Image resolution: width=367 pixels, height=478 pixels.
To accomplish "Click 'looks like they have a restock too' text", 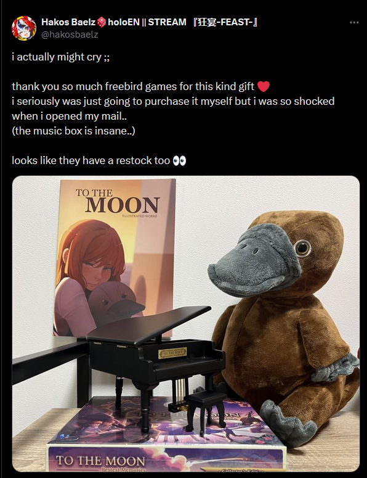I will 91,160.
